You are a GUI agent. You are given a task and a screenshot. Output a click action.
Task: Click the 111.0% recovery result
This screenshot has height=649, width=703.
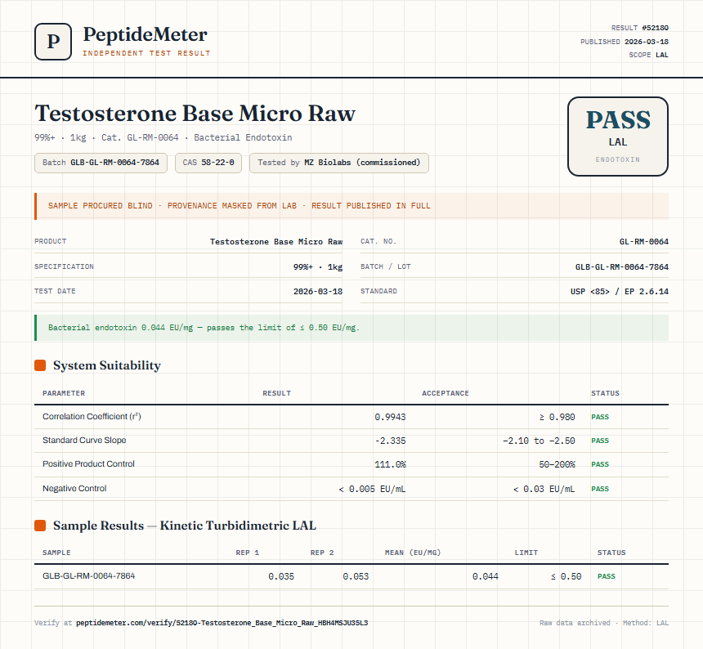tap(390, 464)
